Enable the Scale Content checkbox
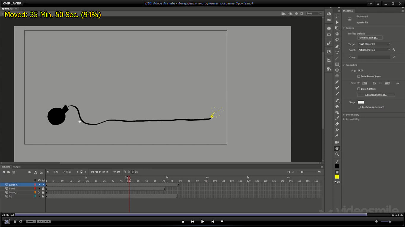Screen dimensions: 405x227 coord(359,89)
